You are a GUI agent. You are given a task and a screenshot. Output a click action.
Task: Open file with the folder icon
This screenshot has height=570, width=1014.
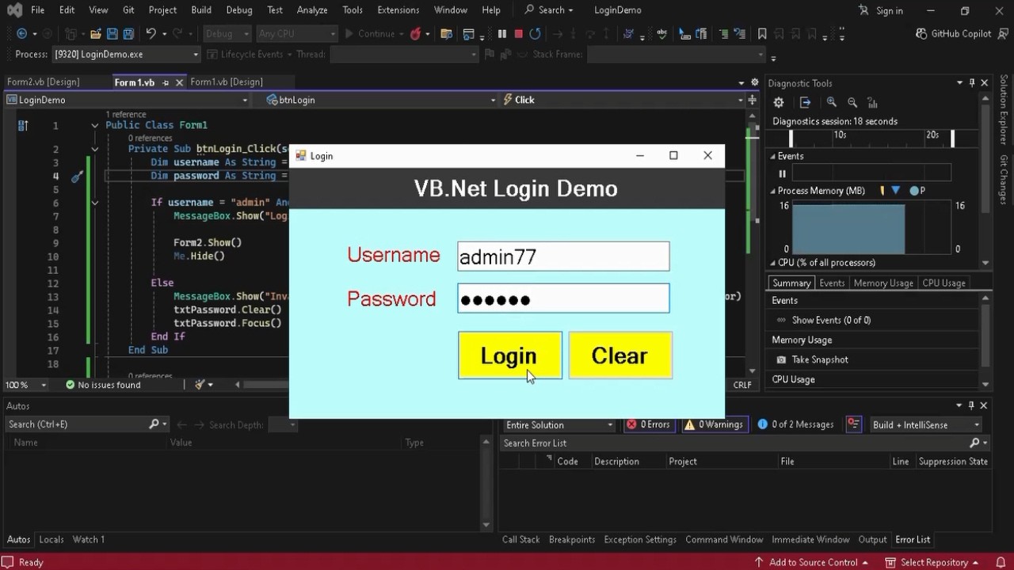coord(95,34)
